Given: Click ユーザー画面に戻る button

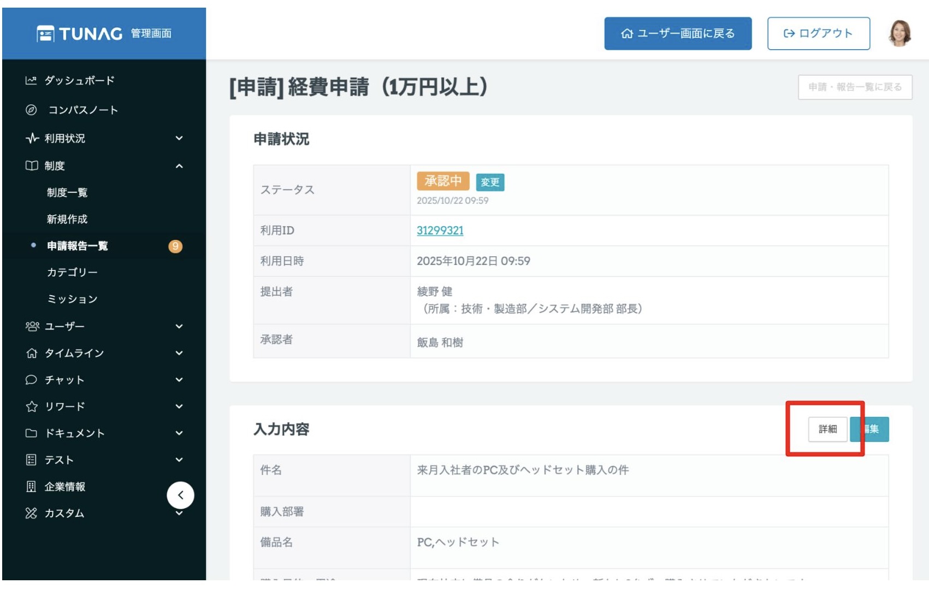Looking at the screenshot, I should point(677,34).
